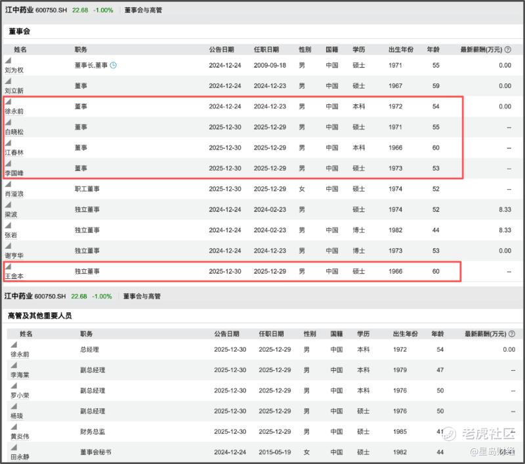The height and width of the screenshot is (464, 525).
Task: Click the triangle icon above 徐永前 in 董事会 list
Action: coord(8,102)
